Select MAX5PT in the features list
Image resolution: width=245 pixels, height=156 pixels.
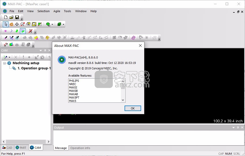tap(74, 98)
